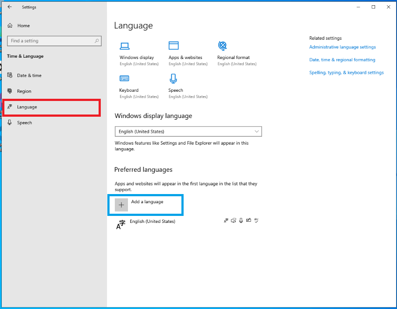Viewport: 397px width, 309px height.
Task: Click the Add a language label
Action: point(147,202)
